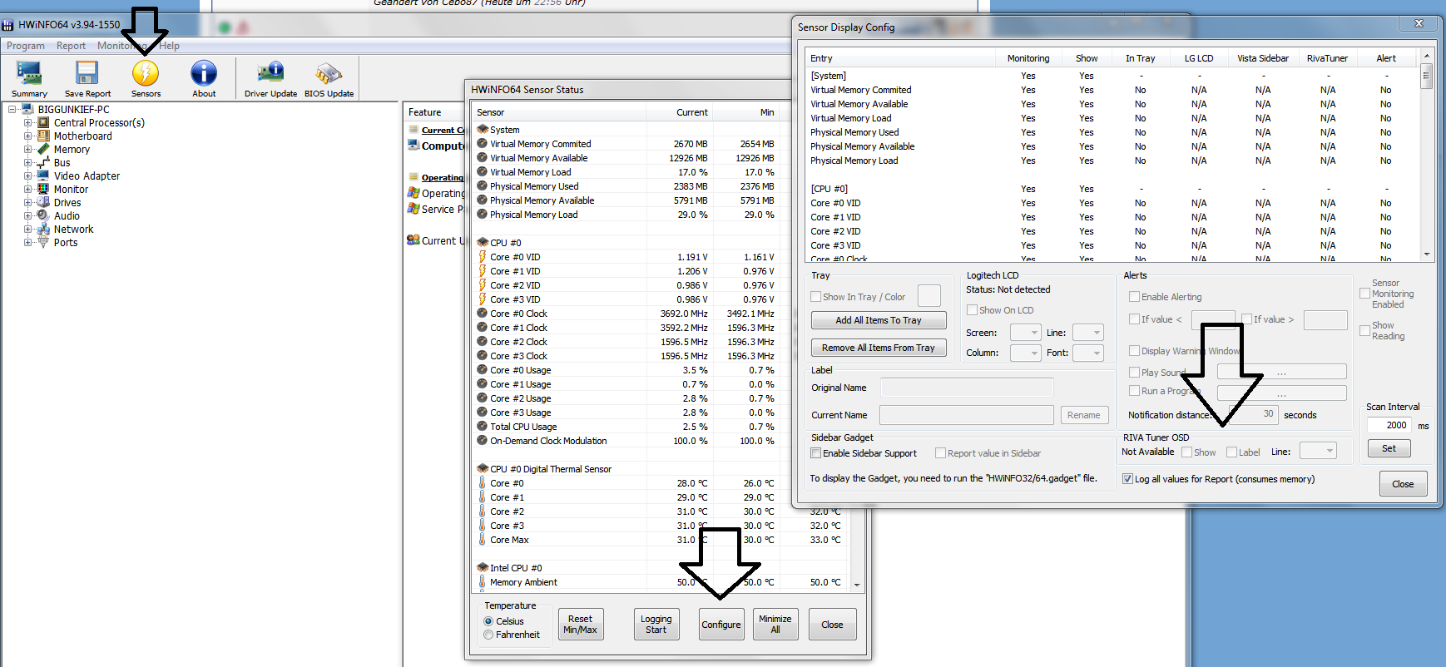Click the Rename button

tap(1083, 415)
